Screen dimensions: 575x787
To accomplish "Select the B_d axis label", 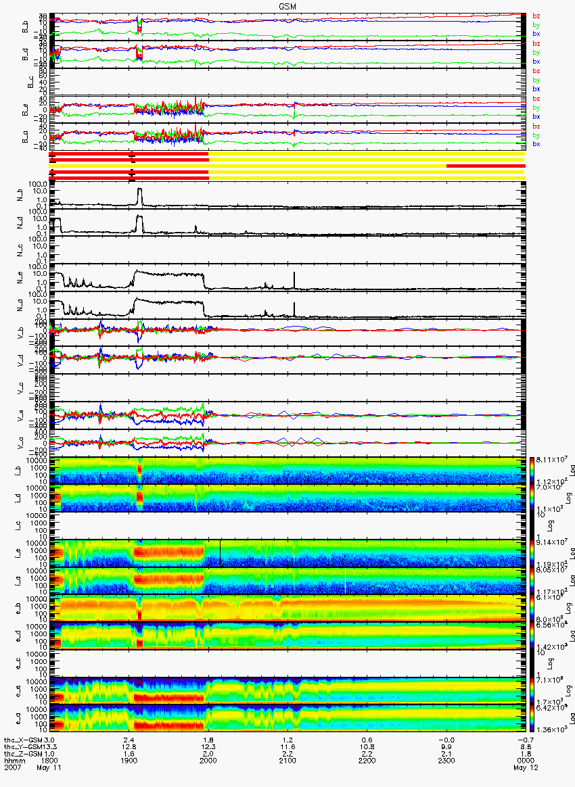I will tap(25, 54).
